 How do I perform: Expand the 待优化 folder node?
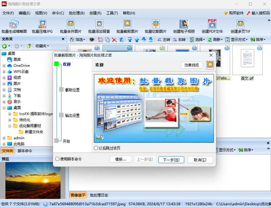pos(10,120)
